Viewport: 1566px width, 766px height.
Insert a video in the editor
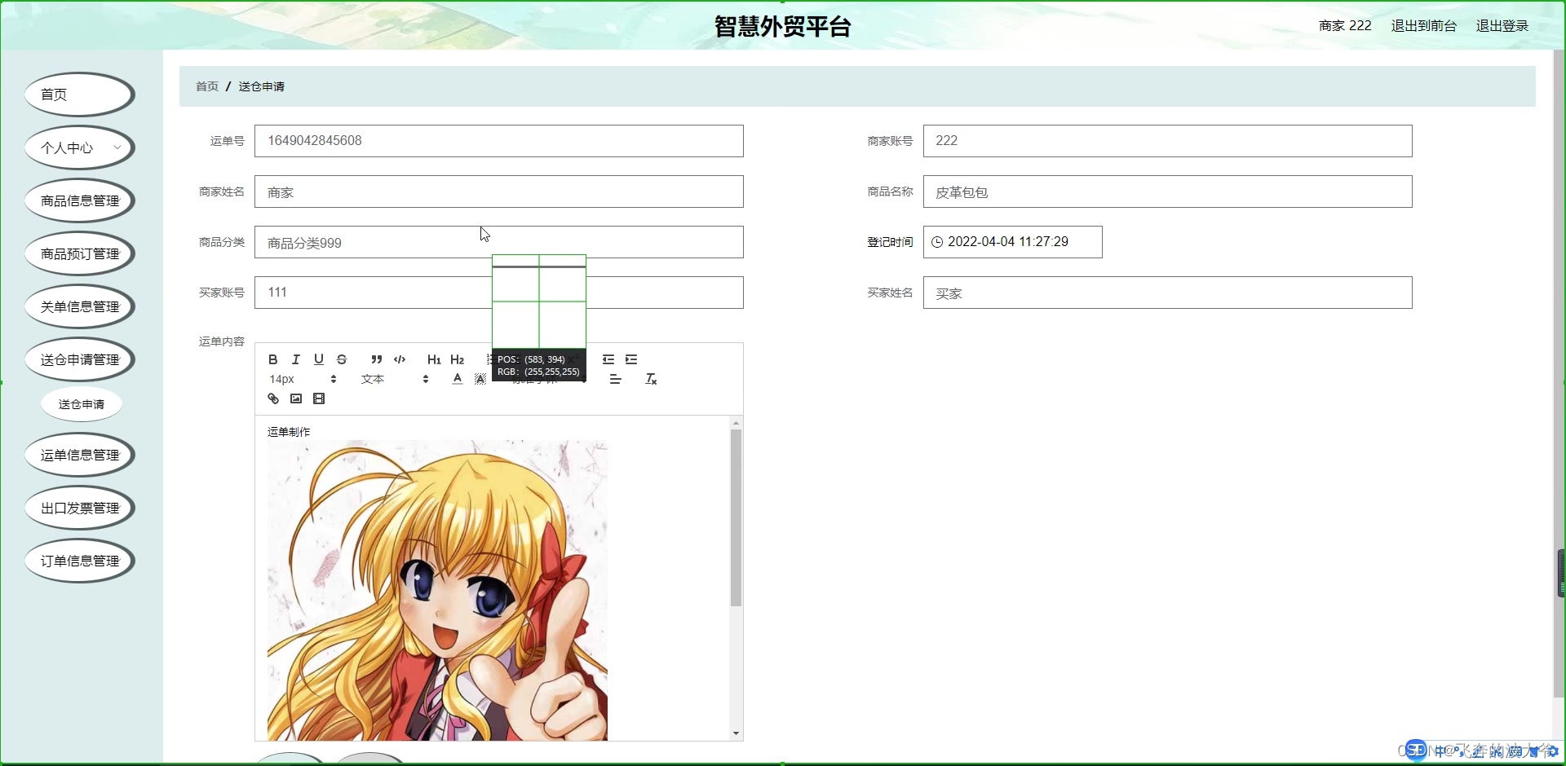[x=319, y=398]
